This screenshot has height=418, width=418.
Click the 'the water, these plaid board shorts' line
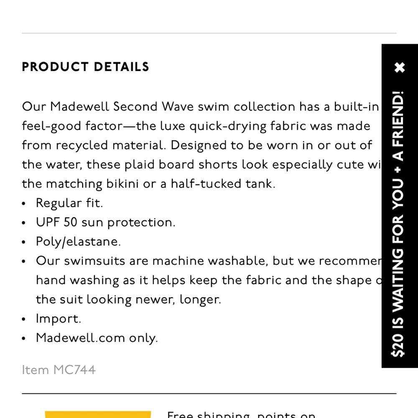coord(202,164)
